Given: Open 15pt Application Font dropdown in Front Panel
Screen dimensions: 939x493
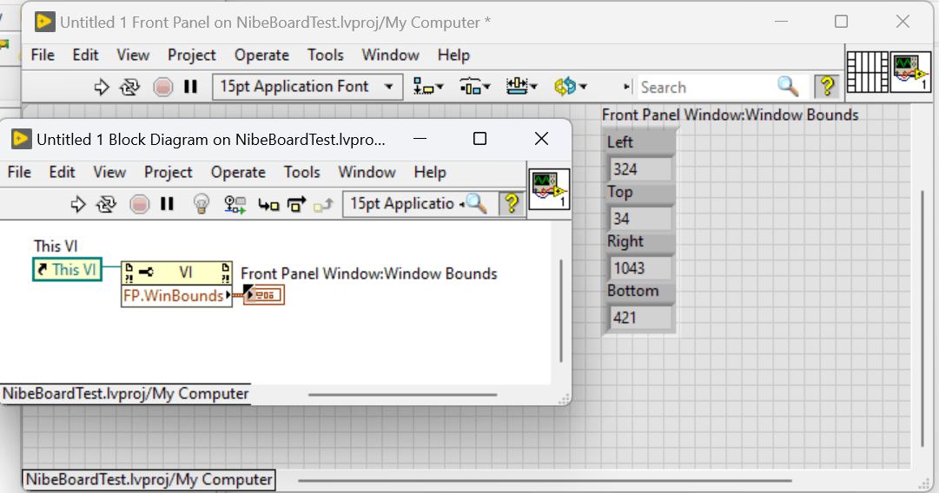Looking at the screenshot, I should (307, 87).
